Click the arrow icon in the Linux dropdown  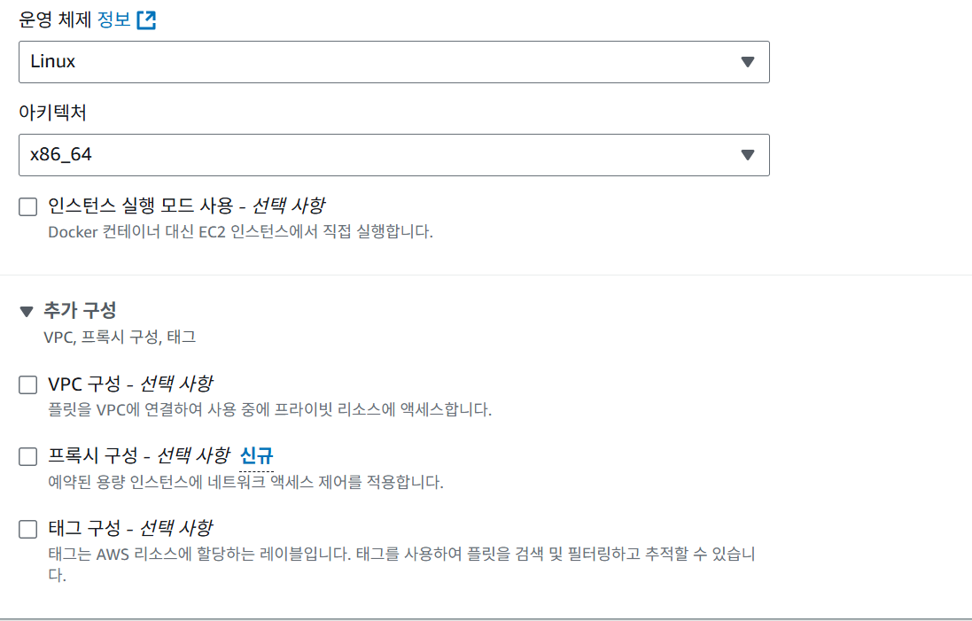tap(747, 62)
